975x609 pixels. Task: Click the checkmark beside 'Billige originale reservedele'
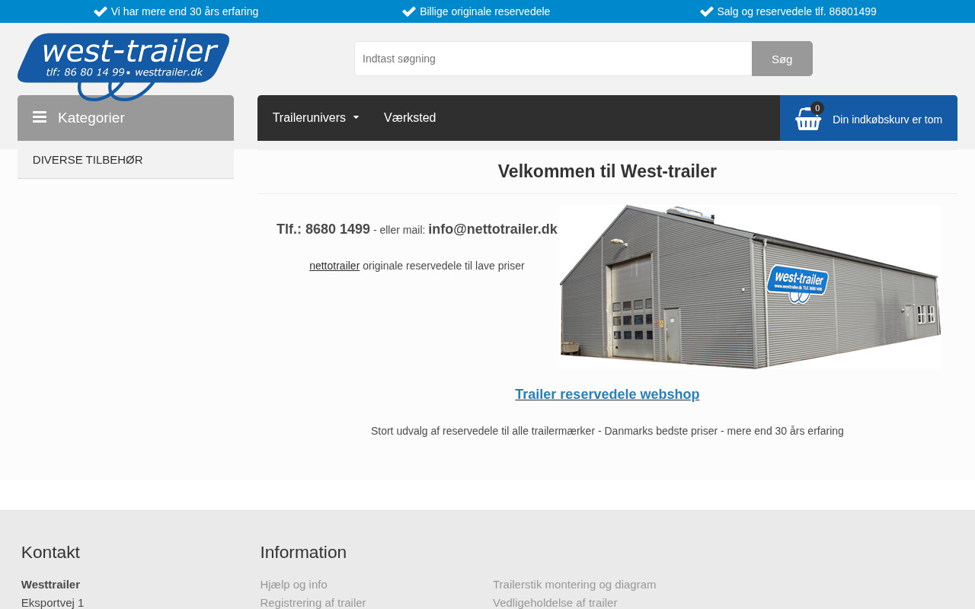tap(409, 11)
